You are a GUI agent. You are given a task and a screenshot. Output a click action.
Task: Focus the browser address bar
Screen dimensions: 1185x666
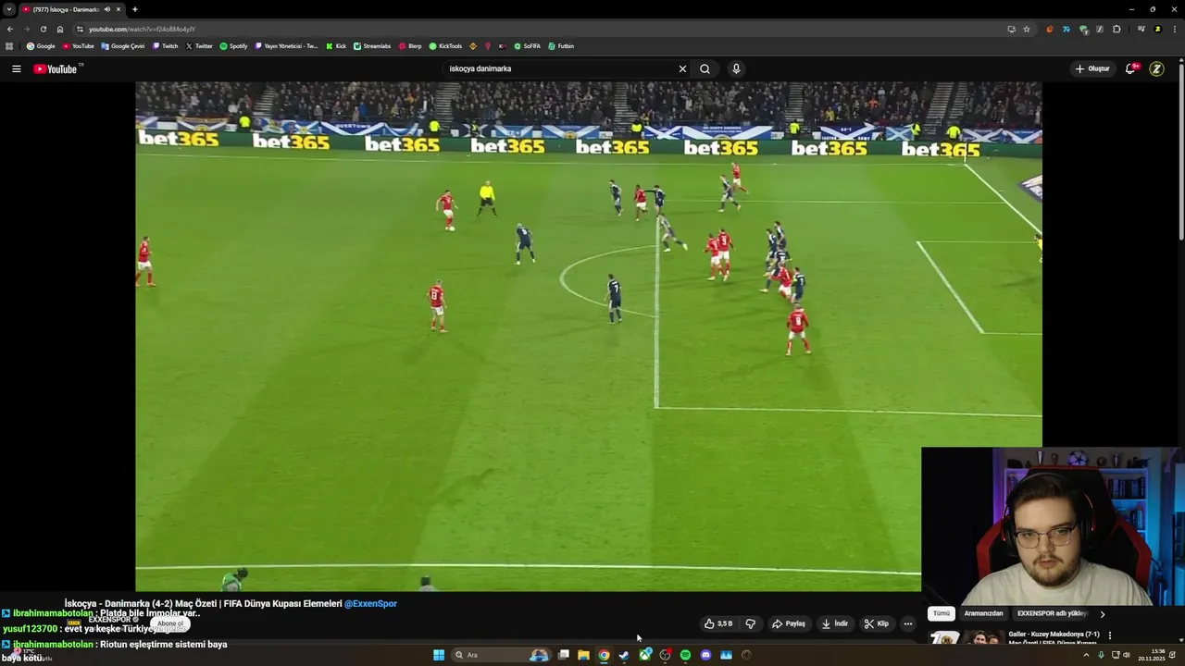coord(546,29)
